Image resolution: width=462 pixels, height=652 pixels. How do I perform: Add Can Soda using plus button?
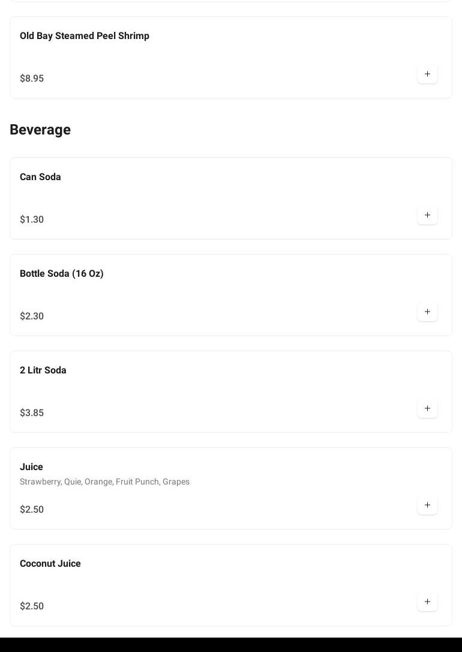click(427, 215)
